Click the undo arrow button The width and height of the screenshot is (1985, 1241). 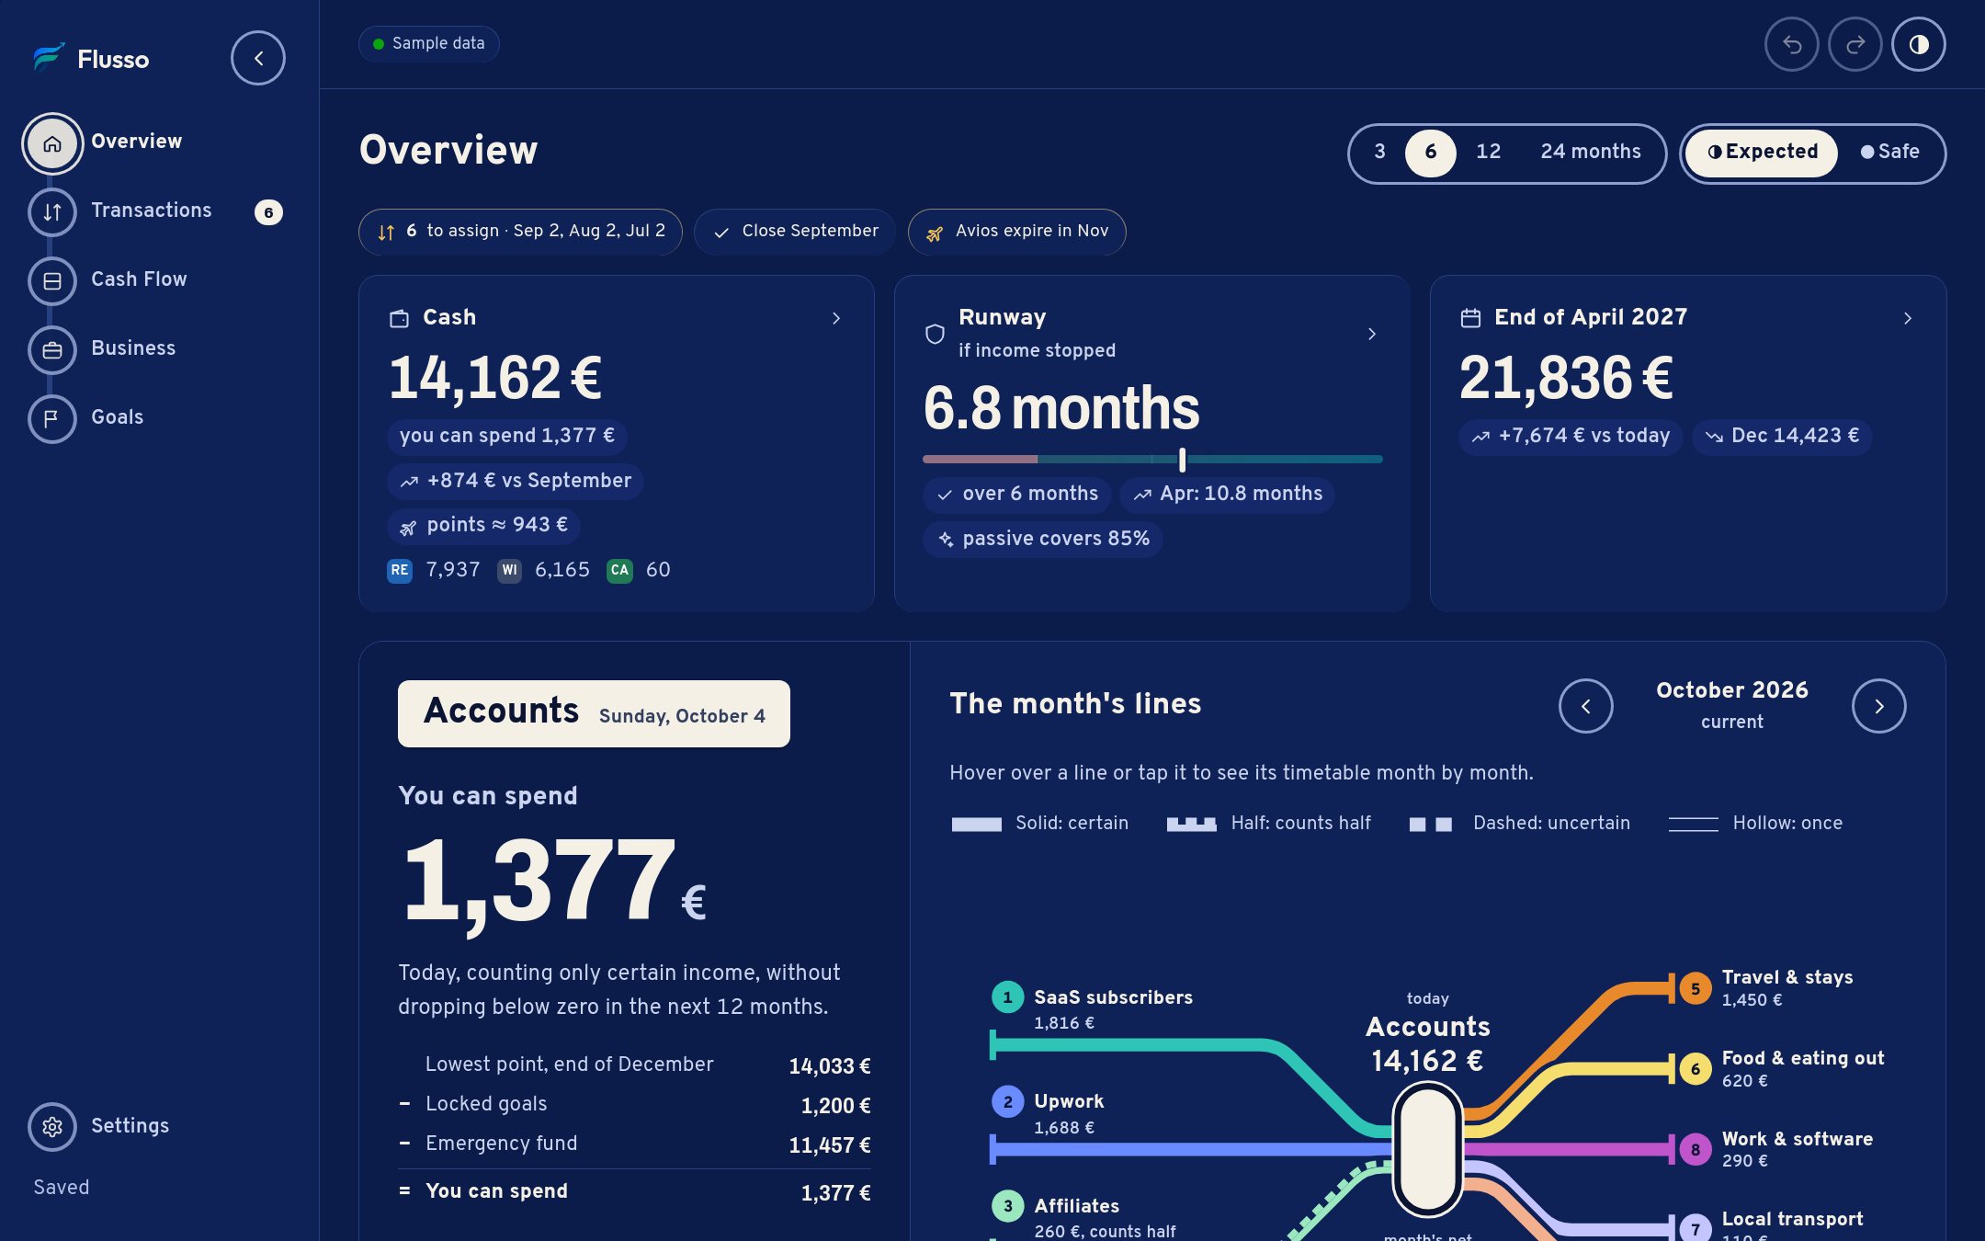pos(1792,44)
